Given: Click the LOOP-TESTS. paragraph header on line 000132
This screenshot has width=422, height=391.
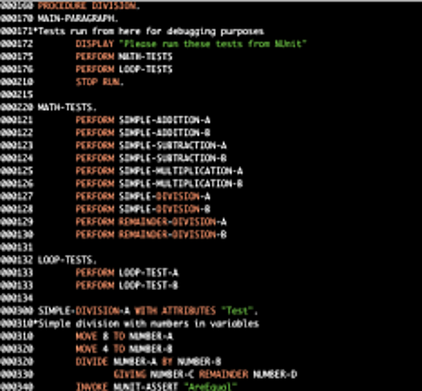Looking at the screenshot, I should pos(67,260).
